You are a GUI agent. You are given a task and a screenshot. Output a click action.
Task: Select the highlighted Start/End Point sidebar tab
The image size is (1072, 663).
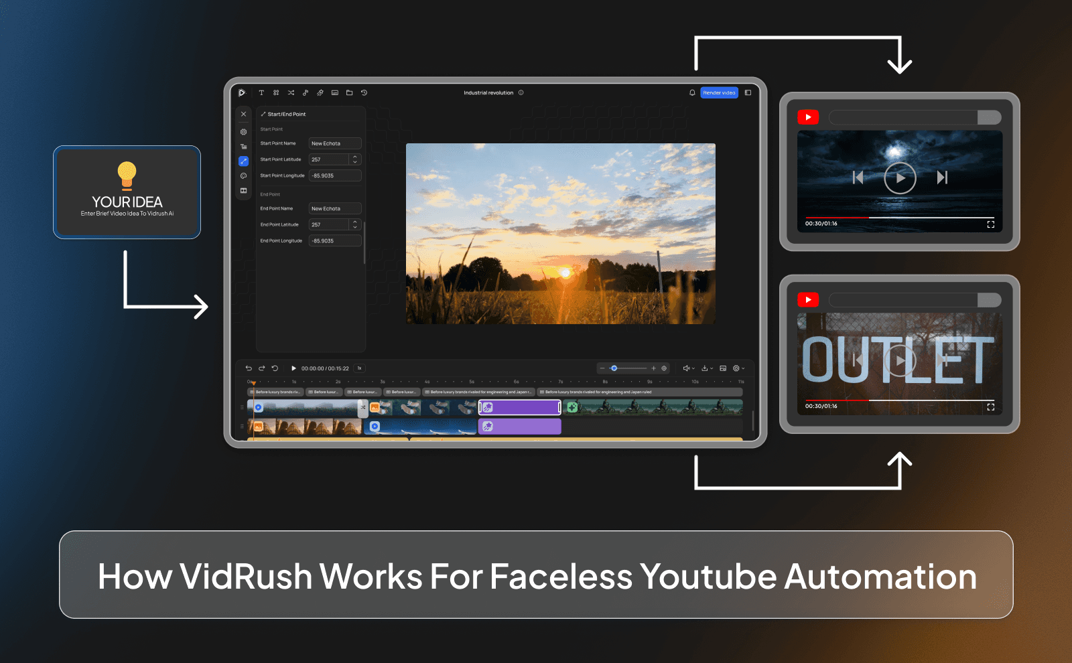click(x=243, y=161)
